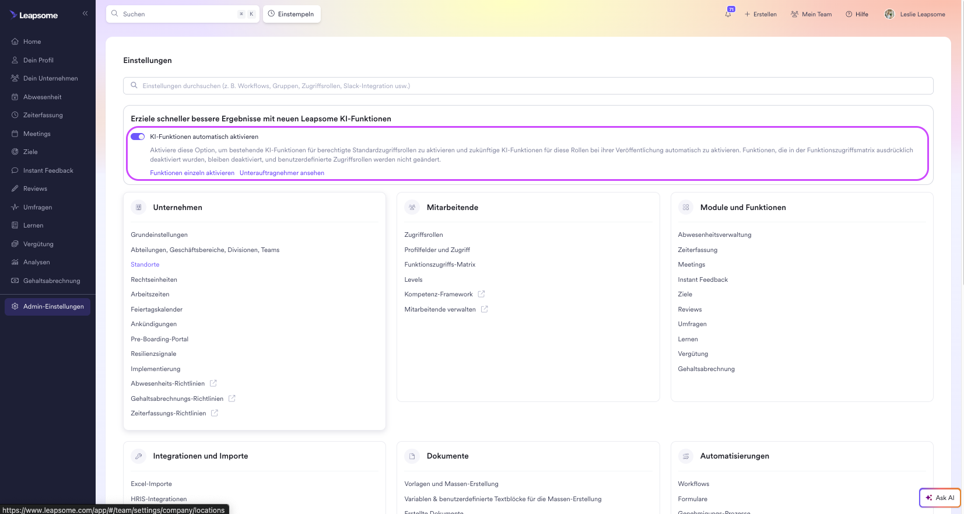Click the Automatisierungen icon

[686, 456]
